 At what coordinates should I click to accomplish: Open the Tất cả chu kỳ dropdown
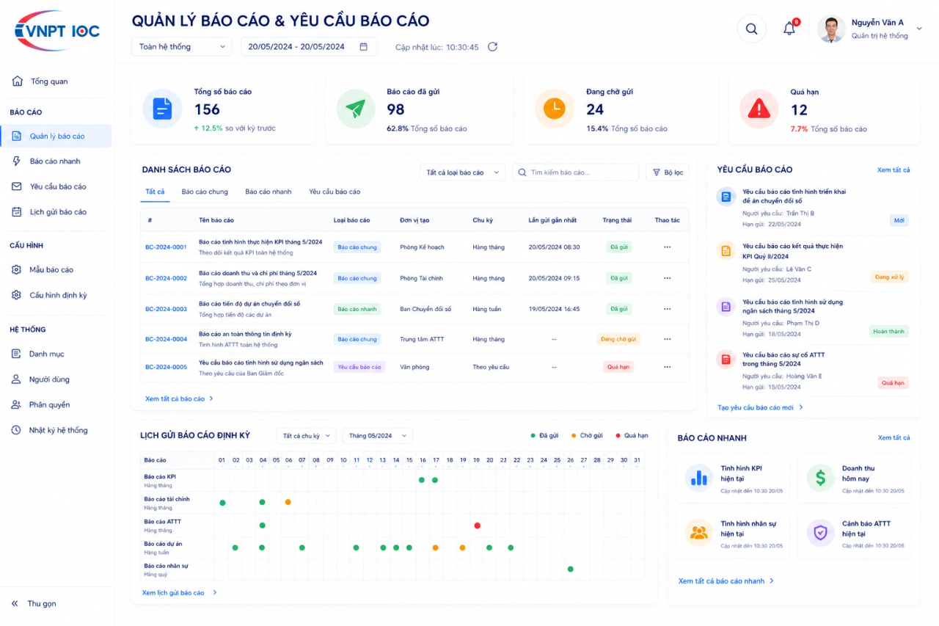tap(307, 436)
